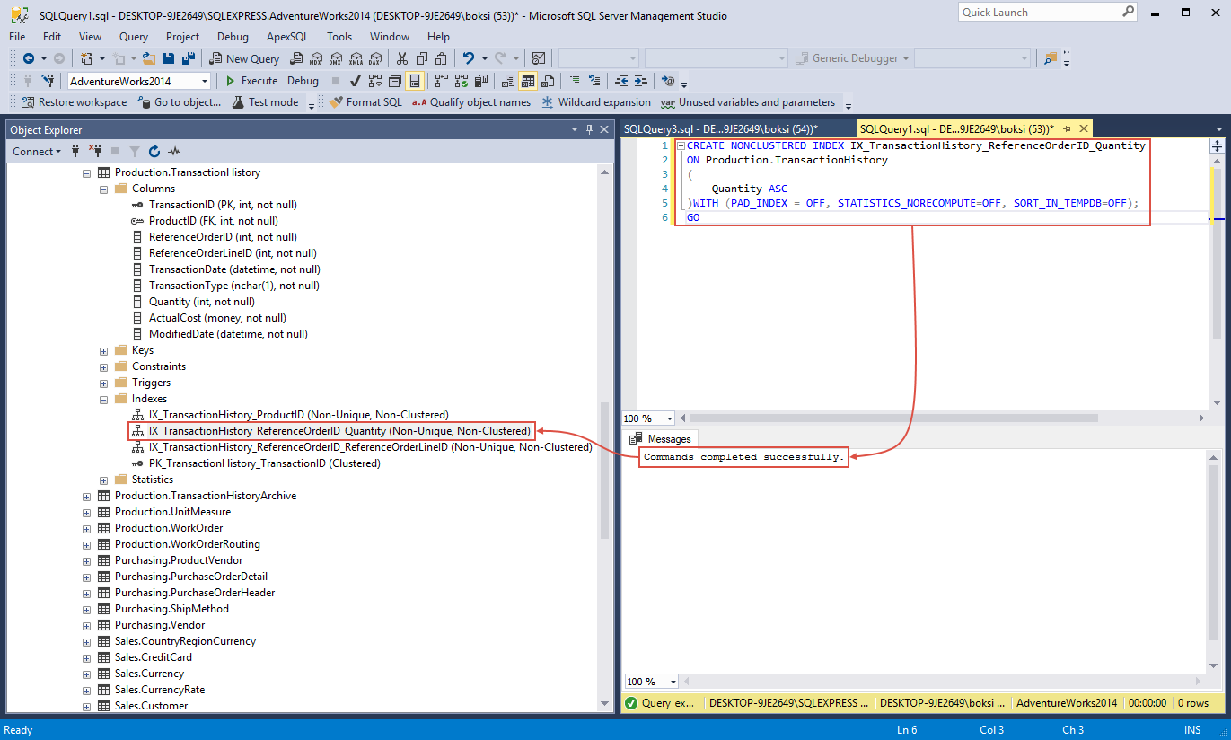This screenshot has height=740, width=1231.
Task: Click the Change Connection plug icon
Action: (x=48, y=81)
